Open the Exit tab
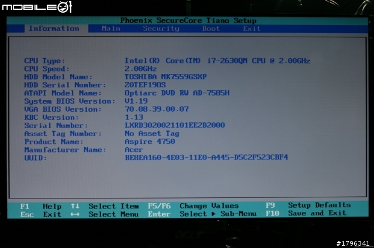 point(251,29)
